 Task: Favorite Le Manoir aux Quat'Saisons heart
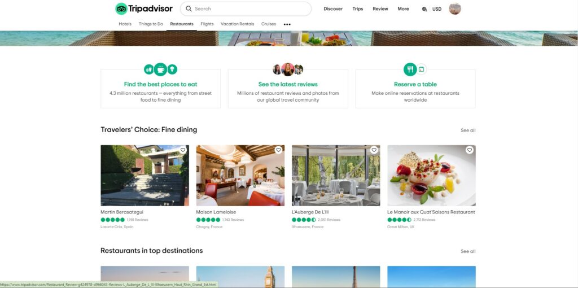tap(469, 150)
